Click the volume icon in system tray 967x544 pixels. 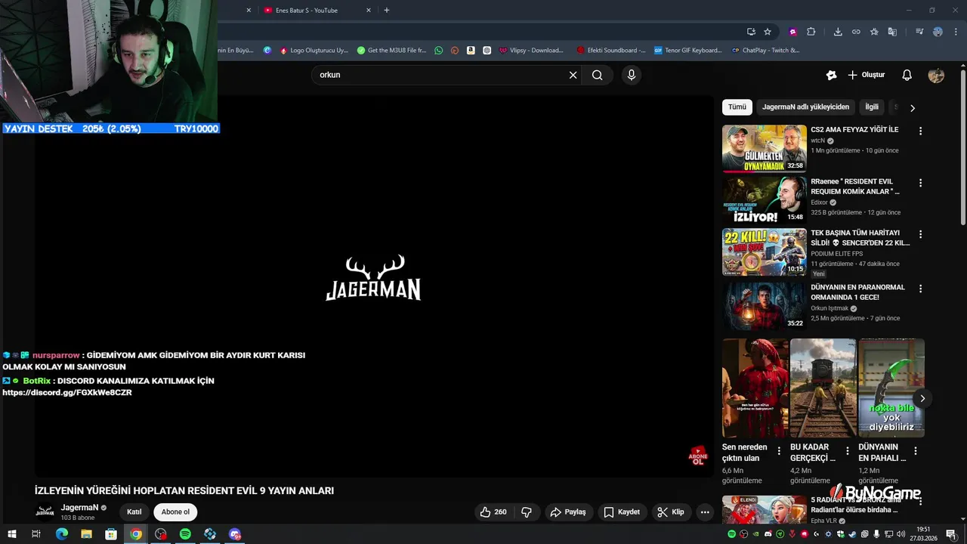[x=901, y=534]
